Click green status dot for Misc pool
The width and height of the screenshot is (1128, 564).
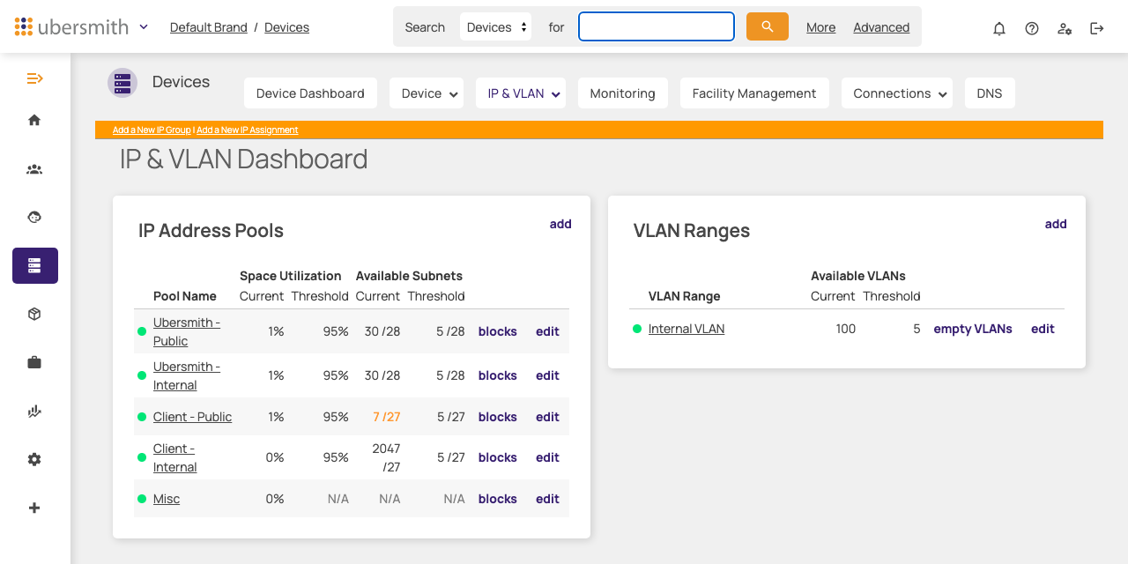coord(142,499)
